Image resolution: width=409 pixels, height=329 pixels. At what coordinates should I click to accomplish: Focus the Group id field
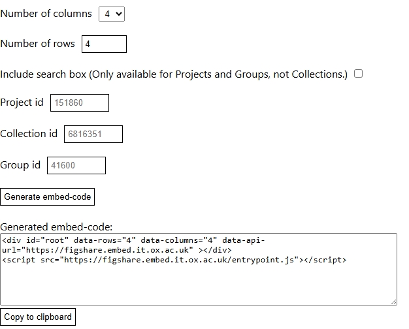[x=76, y=166]
